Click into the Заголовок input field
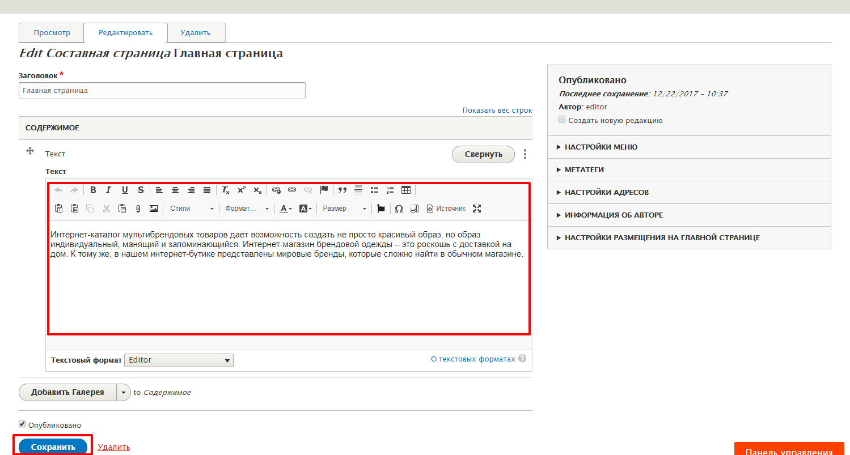Viewport: 850px width, 455px height. point(162,91)
